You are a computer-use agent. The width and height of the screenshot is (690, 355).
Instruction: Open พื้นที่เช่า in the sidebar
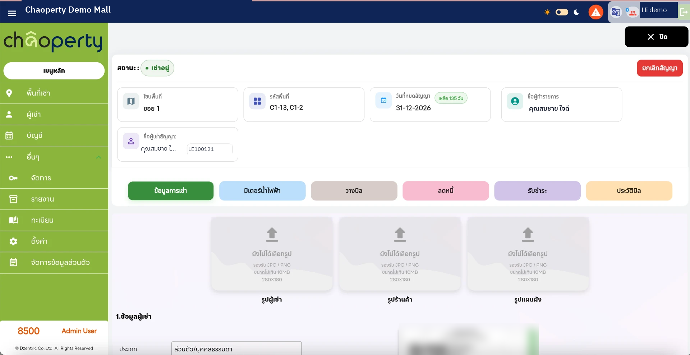[x=54, y=93]
